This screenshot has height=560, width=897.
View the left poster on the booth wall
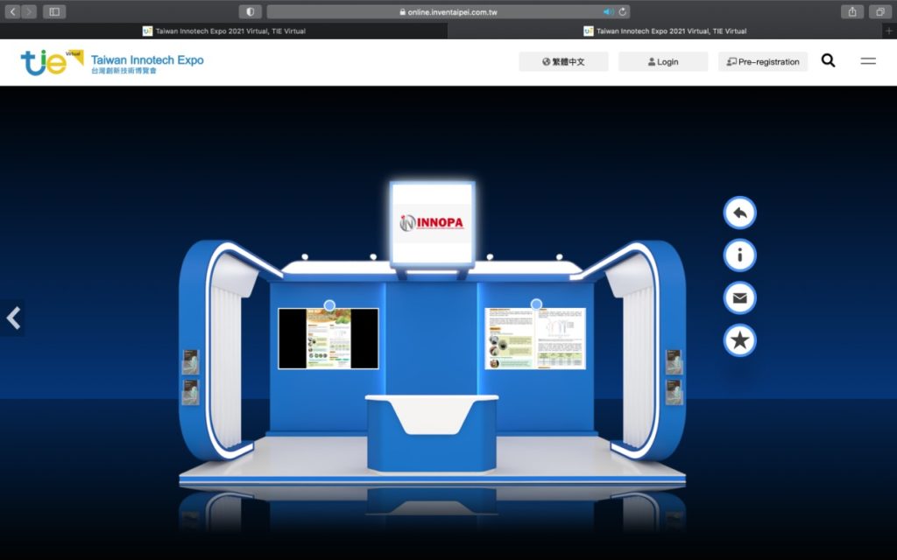tap(328, 339)
